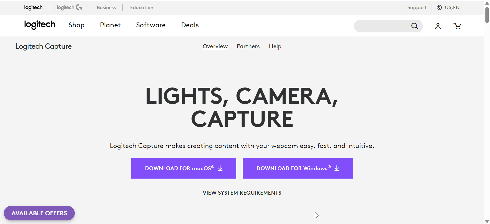
Task: Click the scrollbar down arrow
Action: tap(487, 221)
